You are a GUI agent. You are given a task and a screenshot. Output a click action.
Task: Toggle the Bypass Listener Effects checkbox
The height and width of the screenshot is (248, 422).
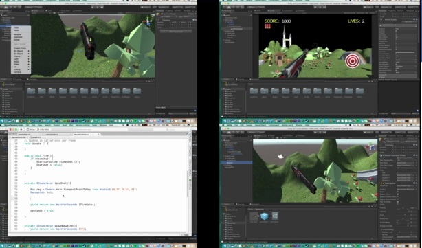pyautogui.click(x=397, y=196)
